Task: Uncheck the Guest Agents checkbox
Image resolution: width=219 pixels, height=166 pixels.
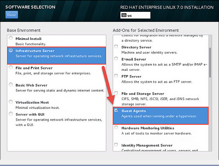Action: click(x=116, y=110)
